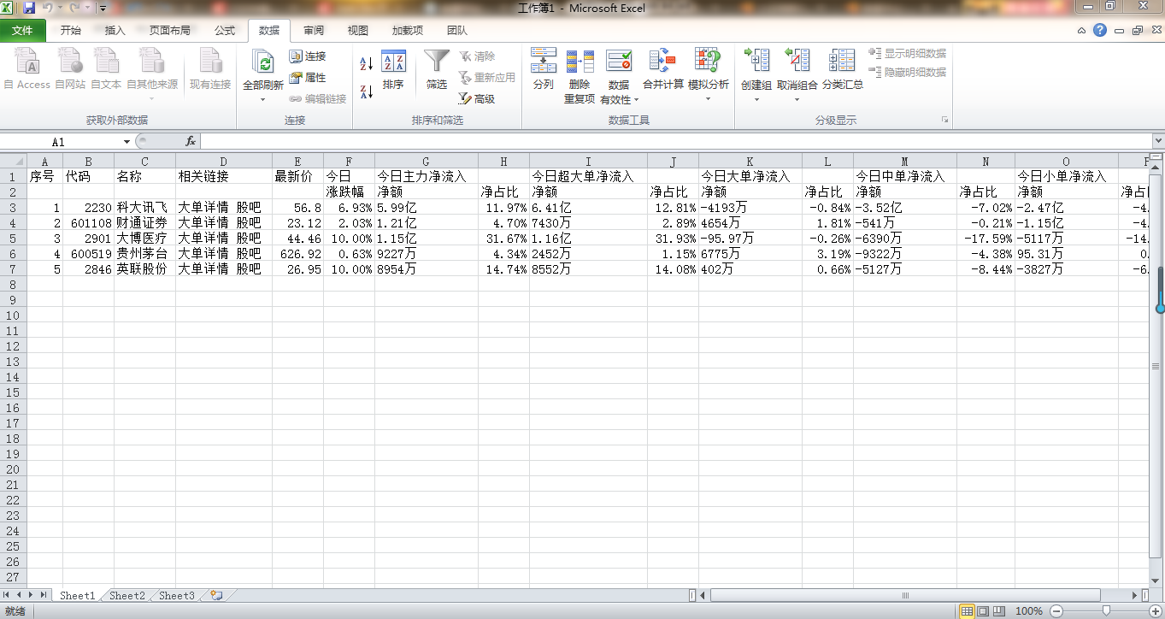Open Sheet2 worksheet tab
The width and height of the screenshot is (1165, 619).
tap(127, 595)
